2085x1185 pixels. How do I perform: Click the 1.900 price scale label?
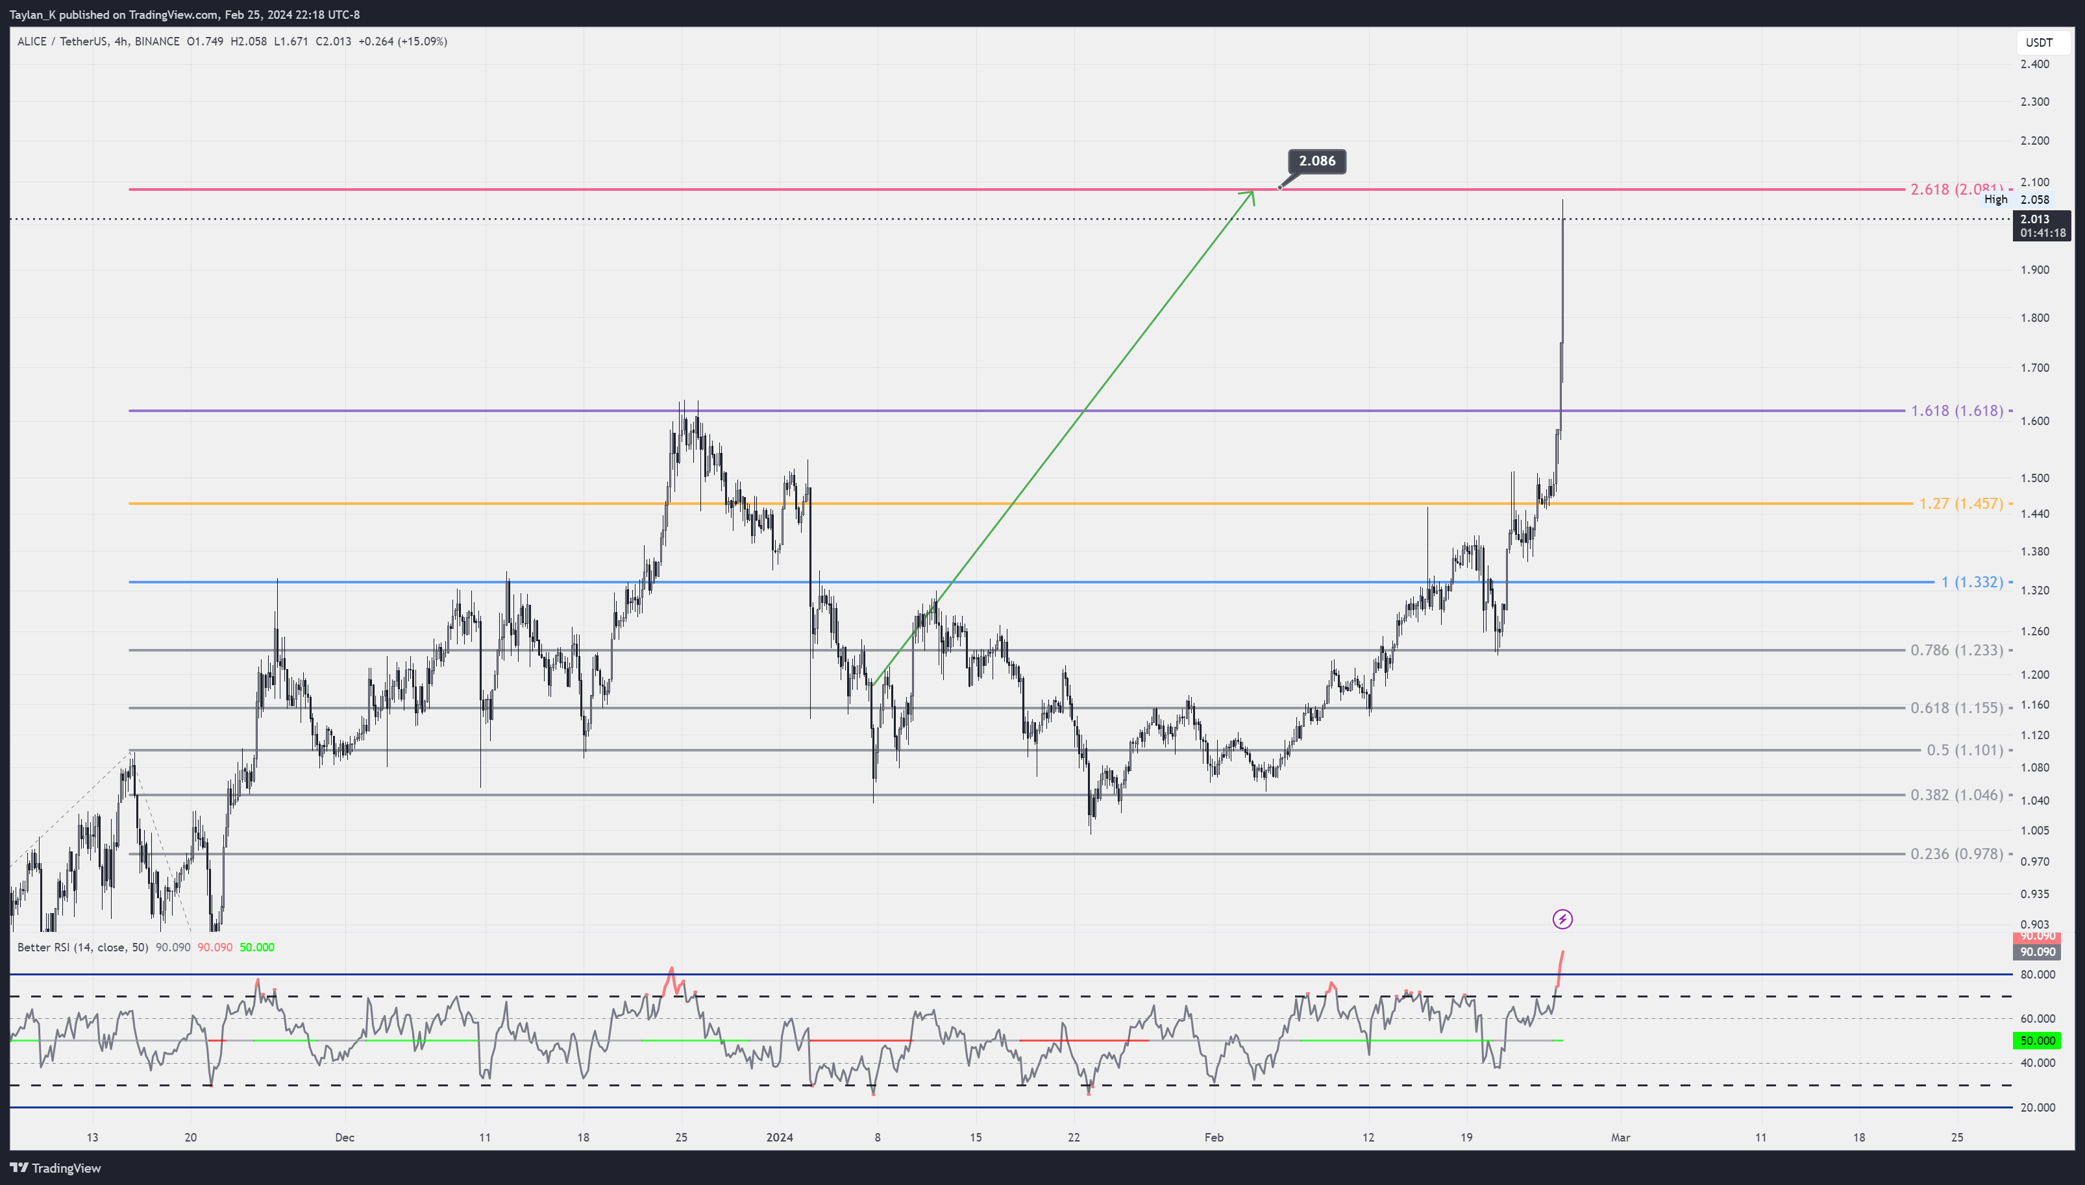click(x=2034, y=269)
